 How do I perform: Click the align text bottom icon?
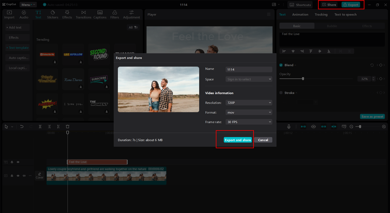click(x=329, y=51)
